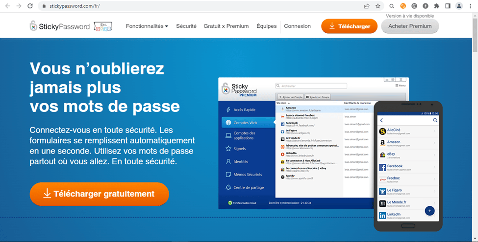Screen dimensions: 478x242
Task: Click the eBay entry on the phone
Action: 408,155
